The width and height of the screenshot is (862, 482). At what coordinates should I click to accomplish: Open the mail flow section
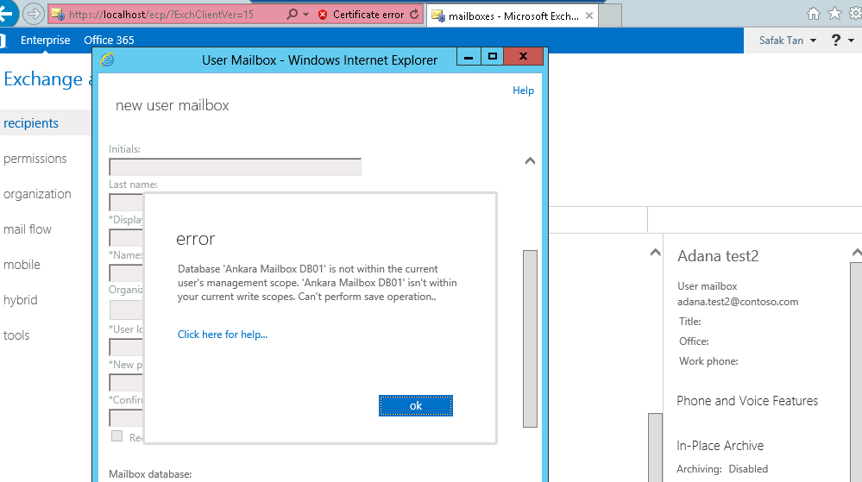pyautogui.click(x=28, y=229)
